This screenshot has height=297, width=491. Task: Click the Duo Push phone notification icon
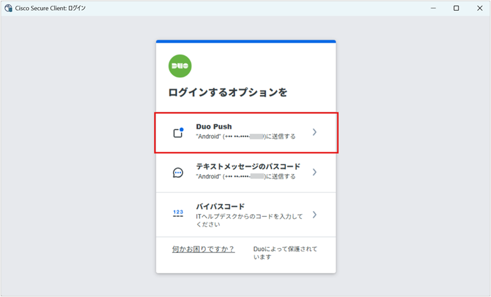point(178,133)
